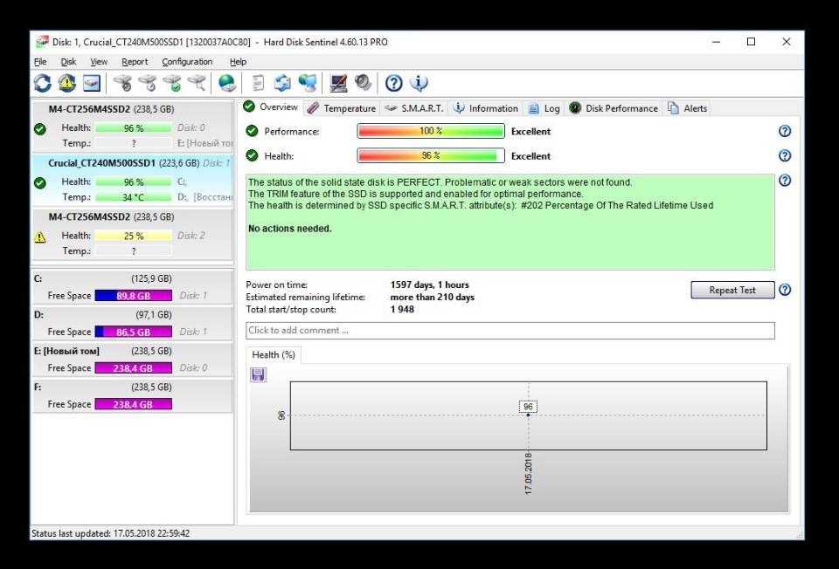Open the File menu
Viewport: 839px width, 569px height.
click(x=40, y=61)
